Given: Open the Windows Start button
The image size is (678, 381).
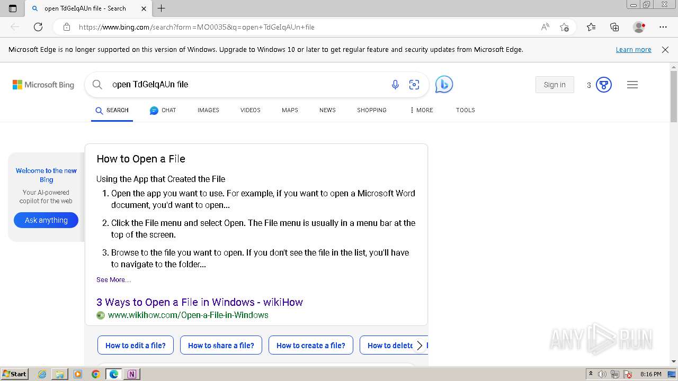Looking at the screenshot, I should pos(14,374).
